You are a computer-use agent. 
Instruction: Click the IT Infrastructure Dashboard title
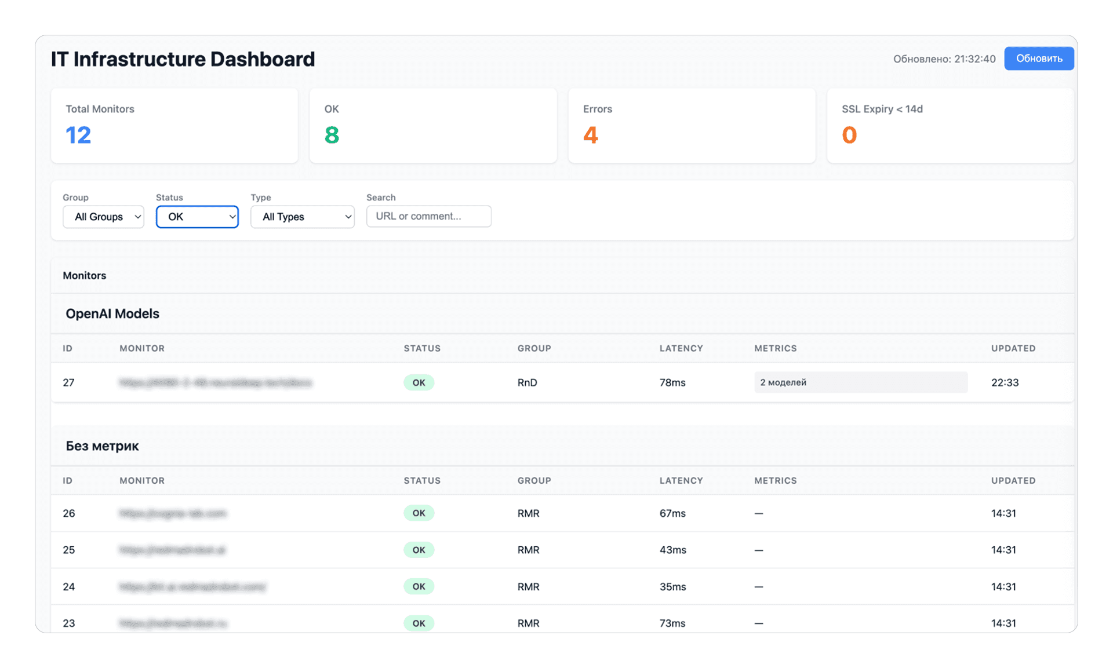183,59
